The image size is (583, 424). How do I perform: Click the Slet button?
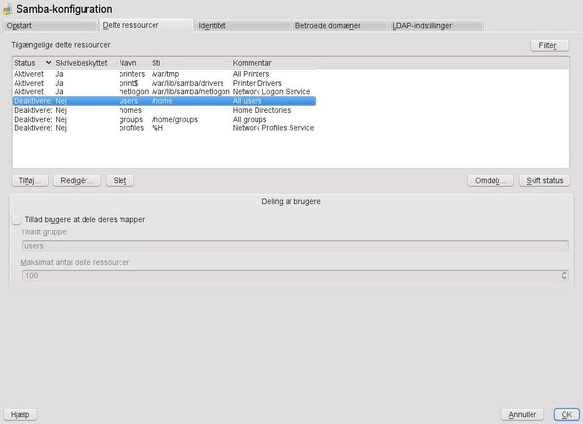click(x=120, y=181)
